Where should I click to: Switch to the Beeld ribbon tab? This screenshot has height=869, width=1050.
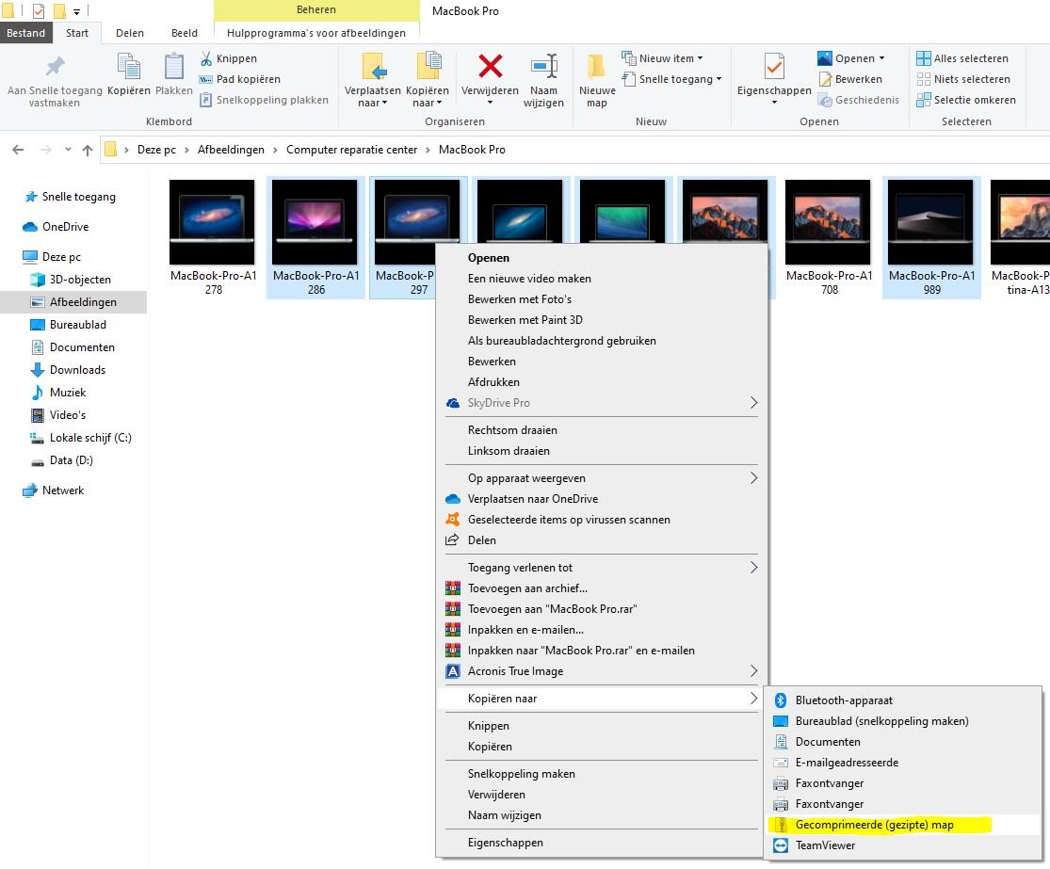tap(184, 33)
